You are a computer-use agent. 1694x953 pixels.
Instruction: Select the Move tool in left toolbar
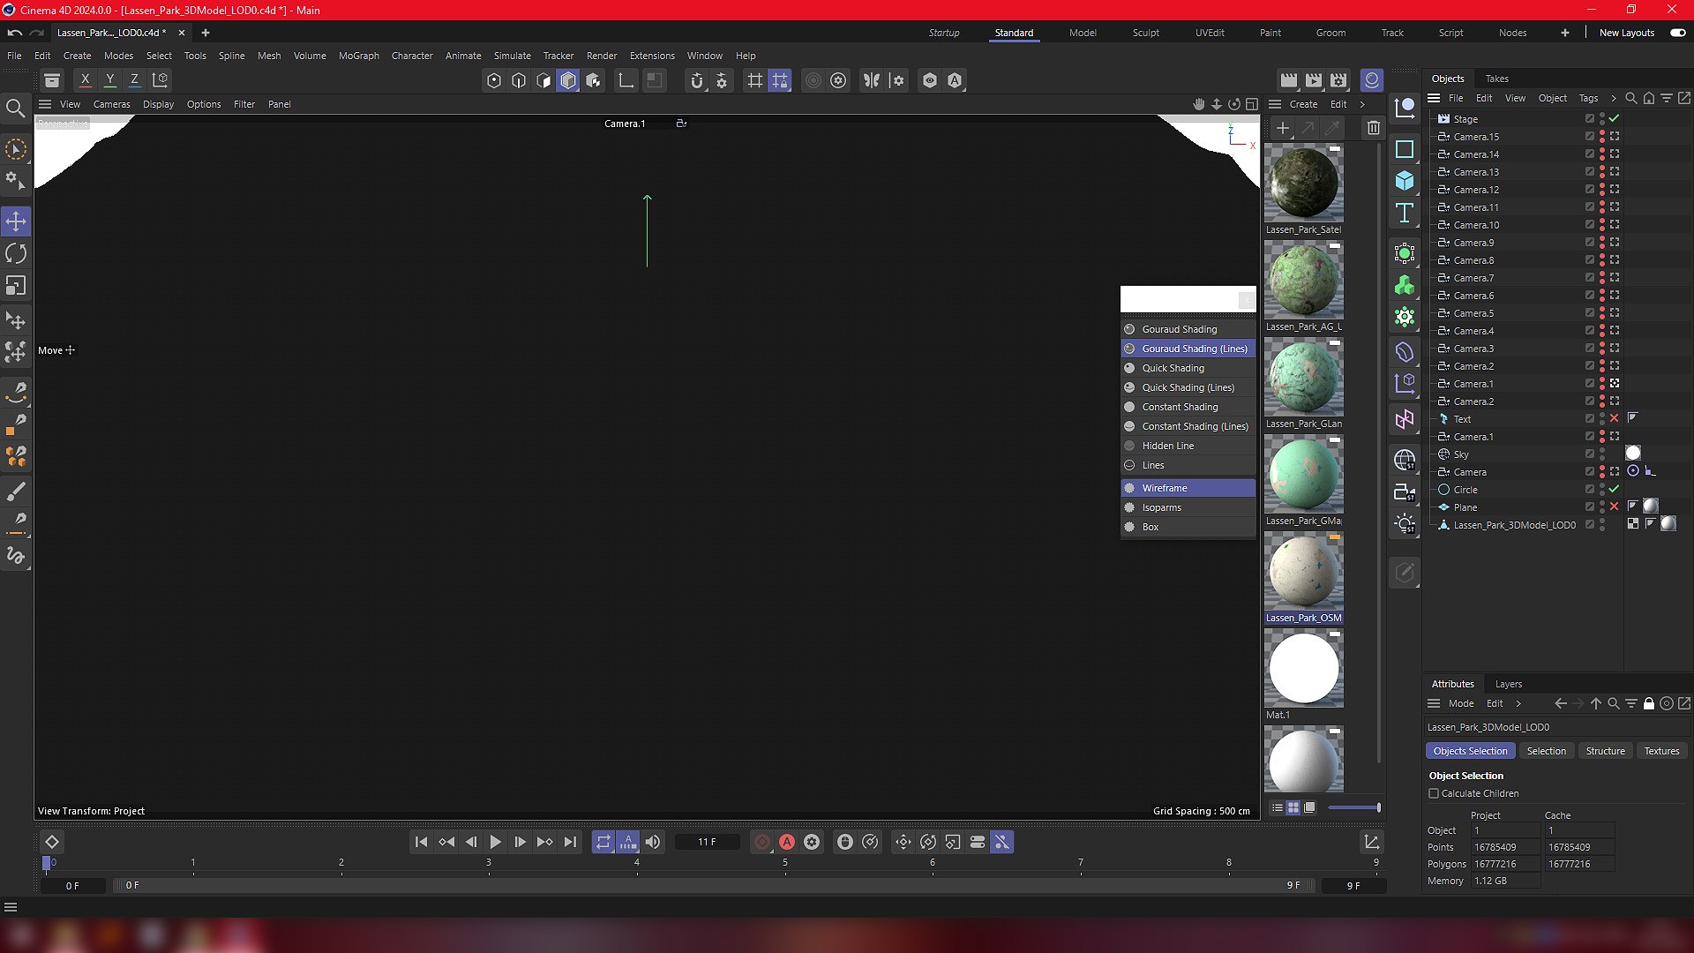(x=16, y=221)
